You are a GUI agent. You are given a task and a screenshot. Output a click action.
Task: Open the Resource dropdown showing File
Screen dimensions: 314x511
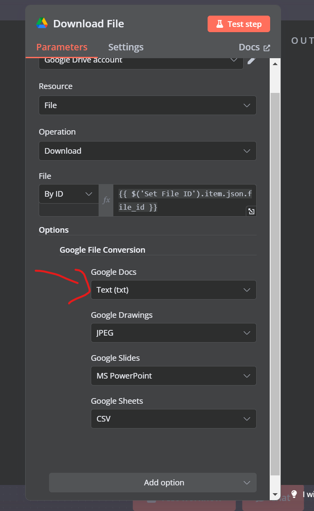pos(147,105)
